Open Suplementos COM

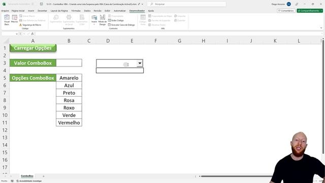point(82,20)
